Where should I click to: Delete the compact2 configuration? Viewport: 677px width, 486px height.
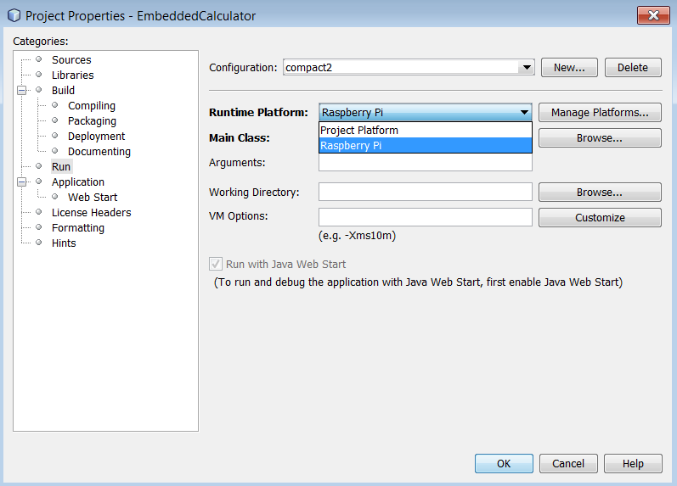[632, 68]
